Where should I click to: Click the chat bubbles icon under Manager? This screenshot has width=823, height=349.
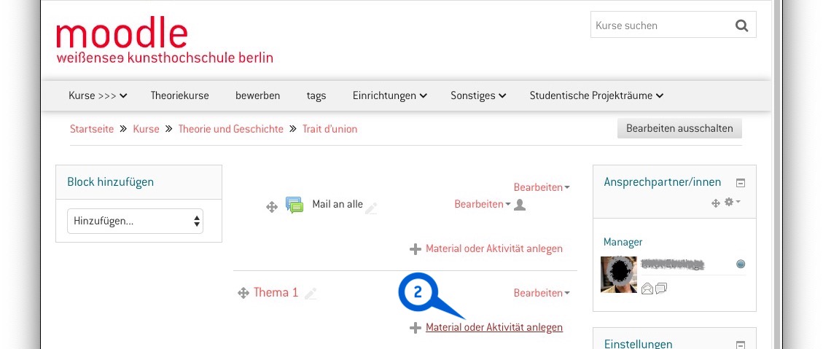[661, 288]
